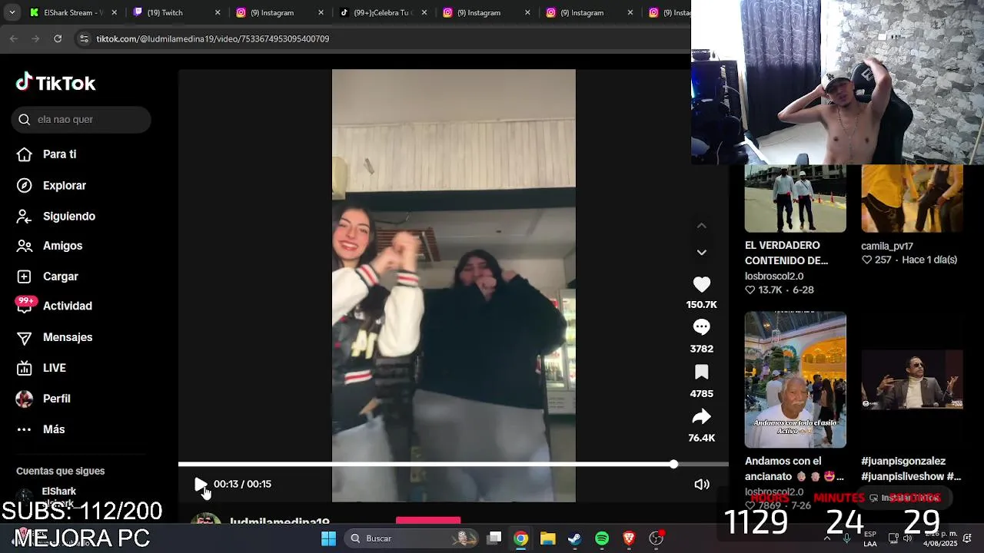The height and width of the screenshot is (553, 984).
Task: Click the losbroscol2.0 username under first video
Action: (774, 276)
